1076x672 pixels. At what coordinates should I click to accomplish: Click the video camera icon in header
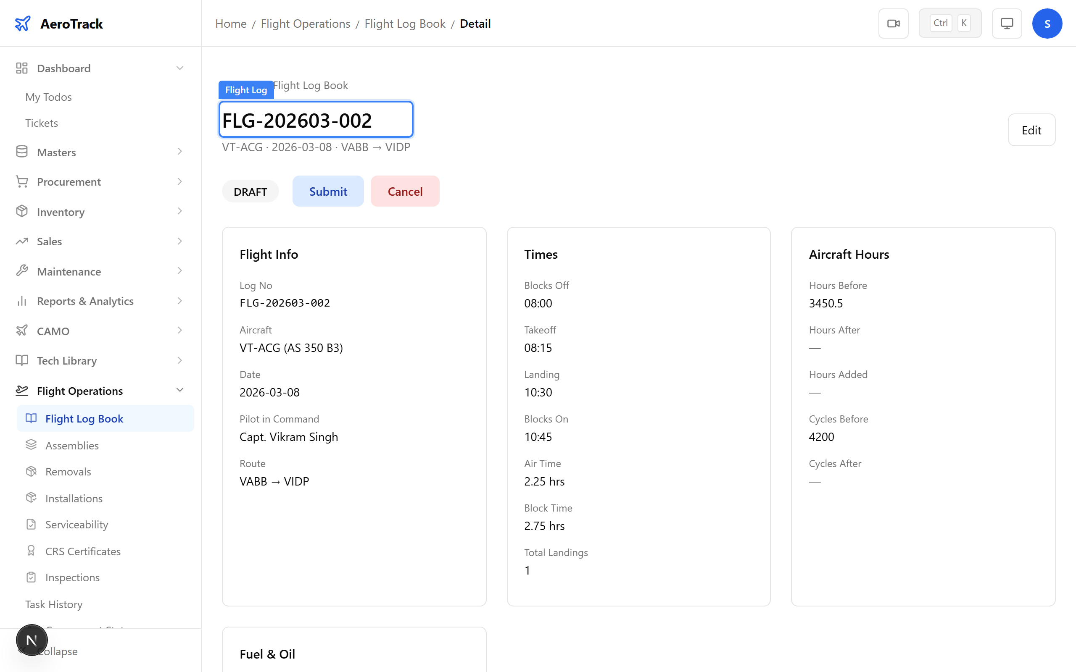894,23
